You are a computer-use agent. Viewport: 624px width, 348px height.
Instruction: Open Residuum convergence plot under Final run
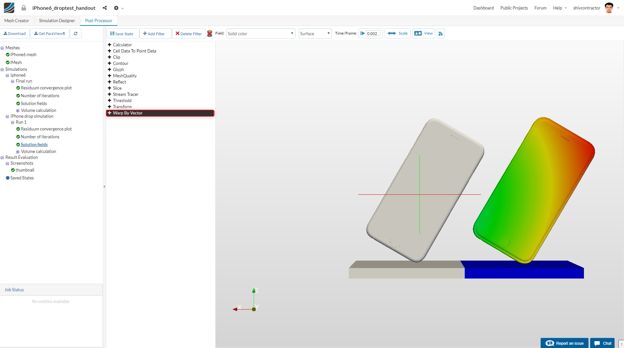(46, 88)
